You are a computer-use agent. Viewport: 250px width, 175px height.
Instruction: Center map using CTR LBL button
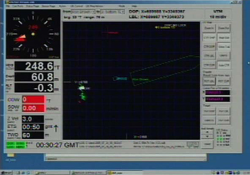point(209,56)
